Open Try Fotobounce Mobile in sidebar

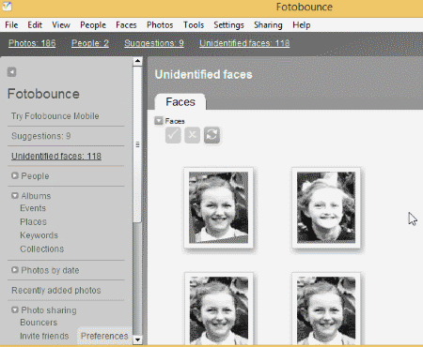click(55, 116)
